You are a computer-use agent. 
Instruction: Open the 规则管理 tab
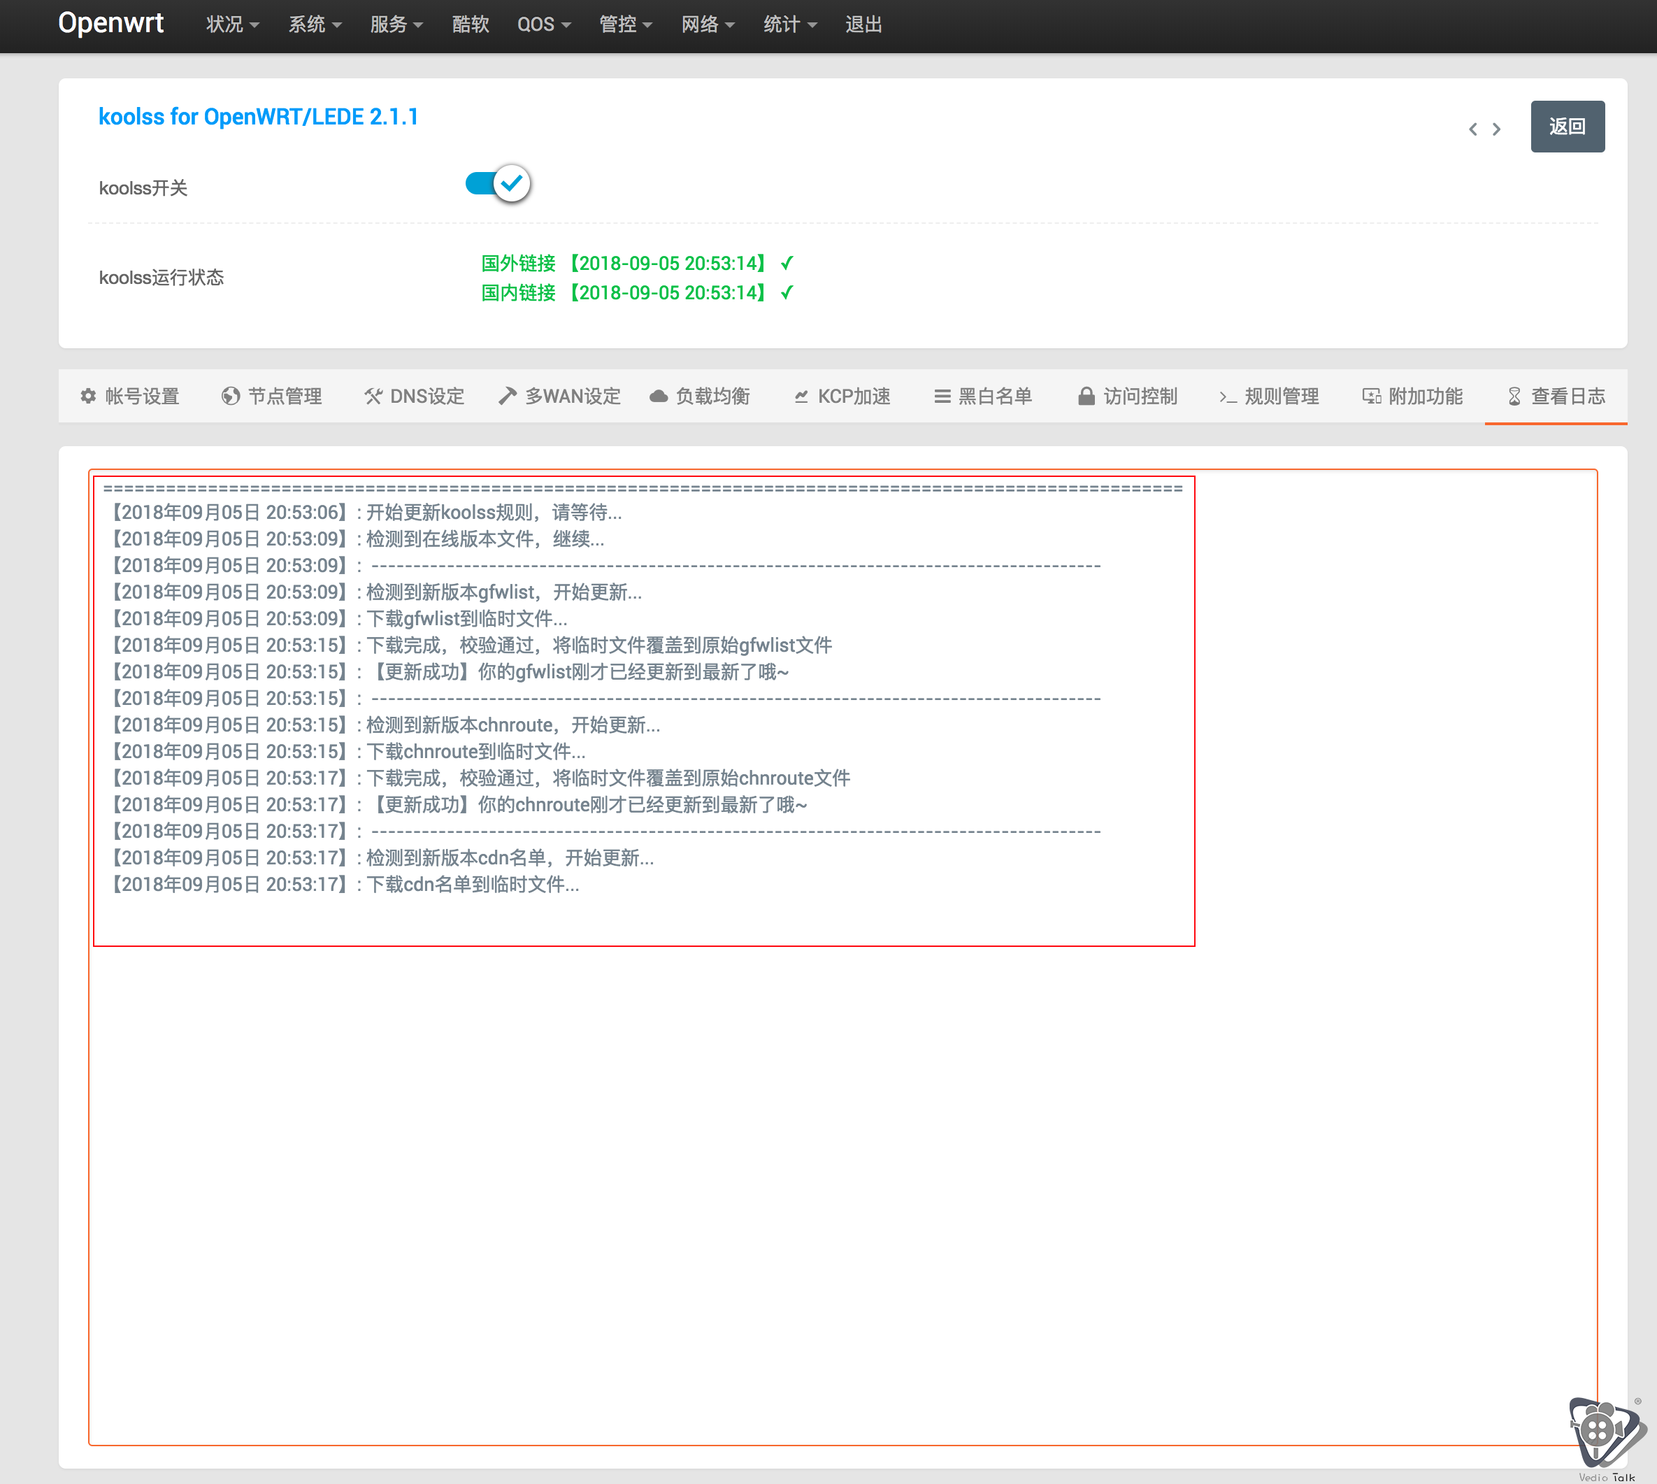tap(1269, 397)
